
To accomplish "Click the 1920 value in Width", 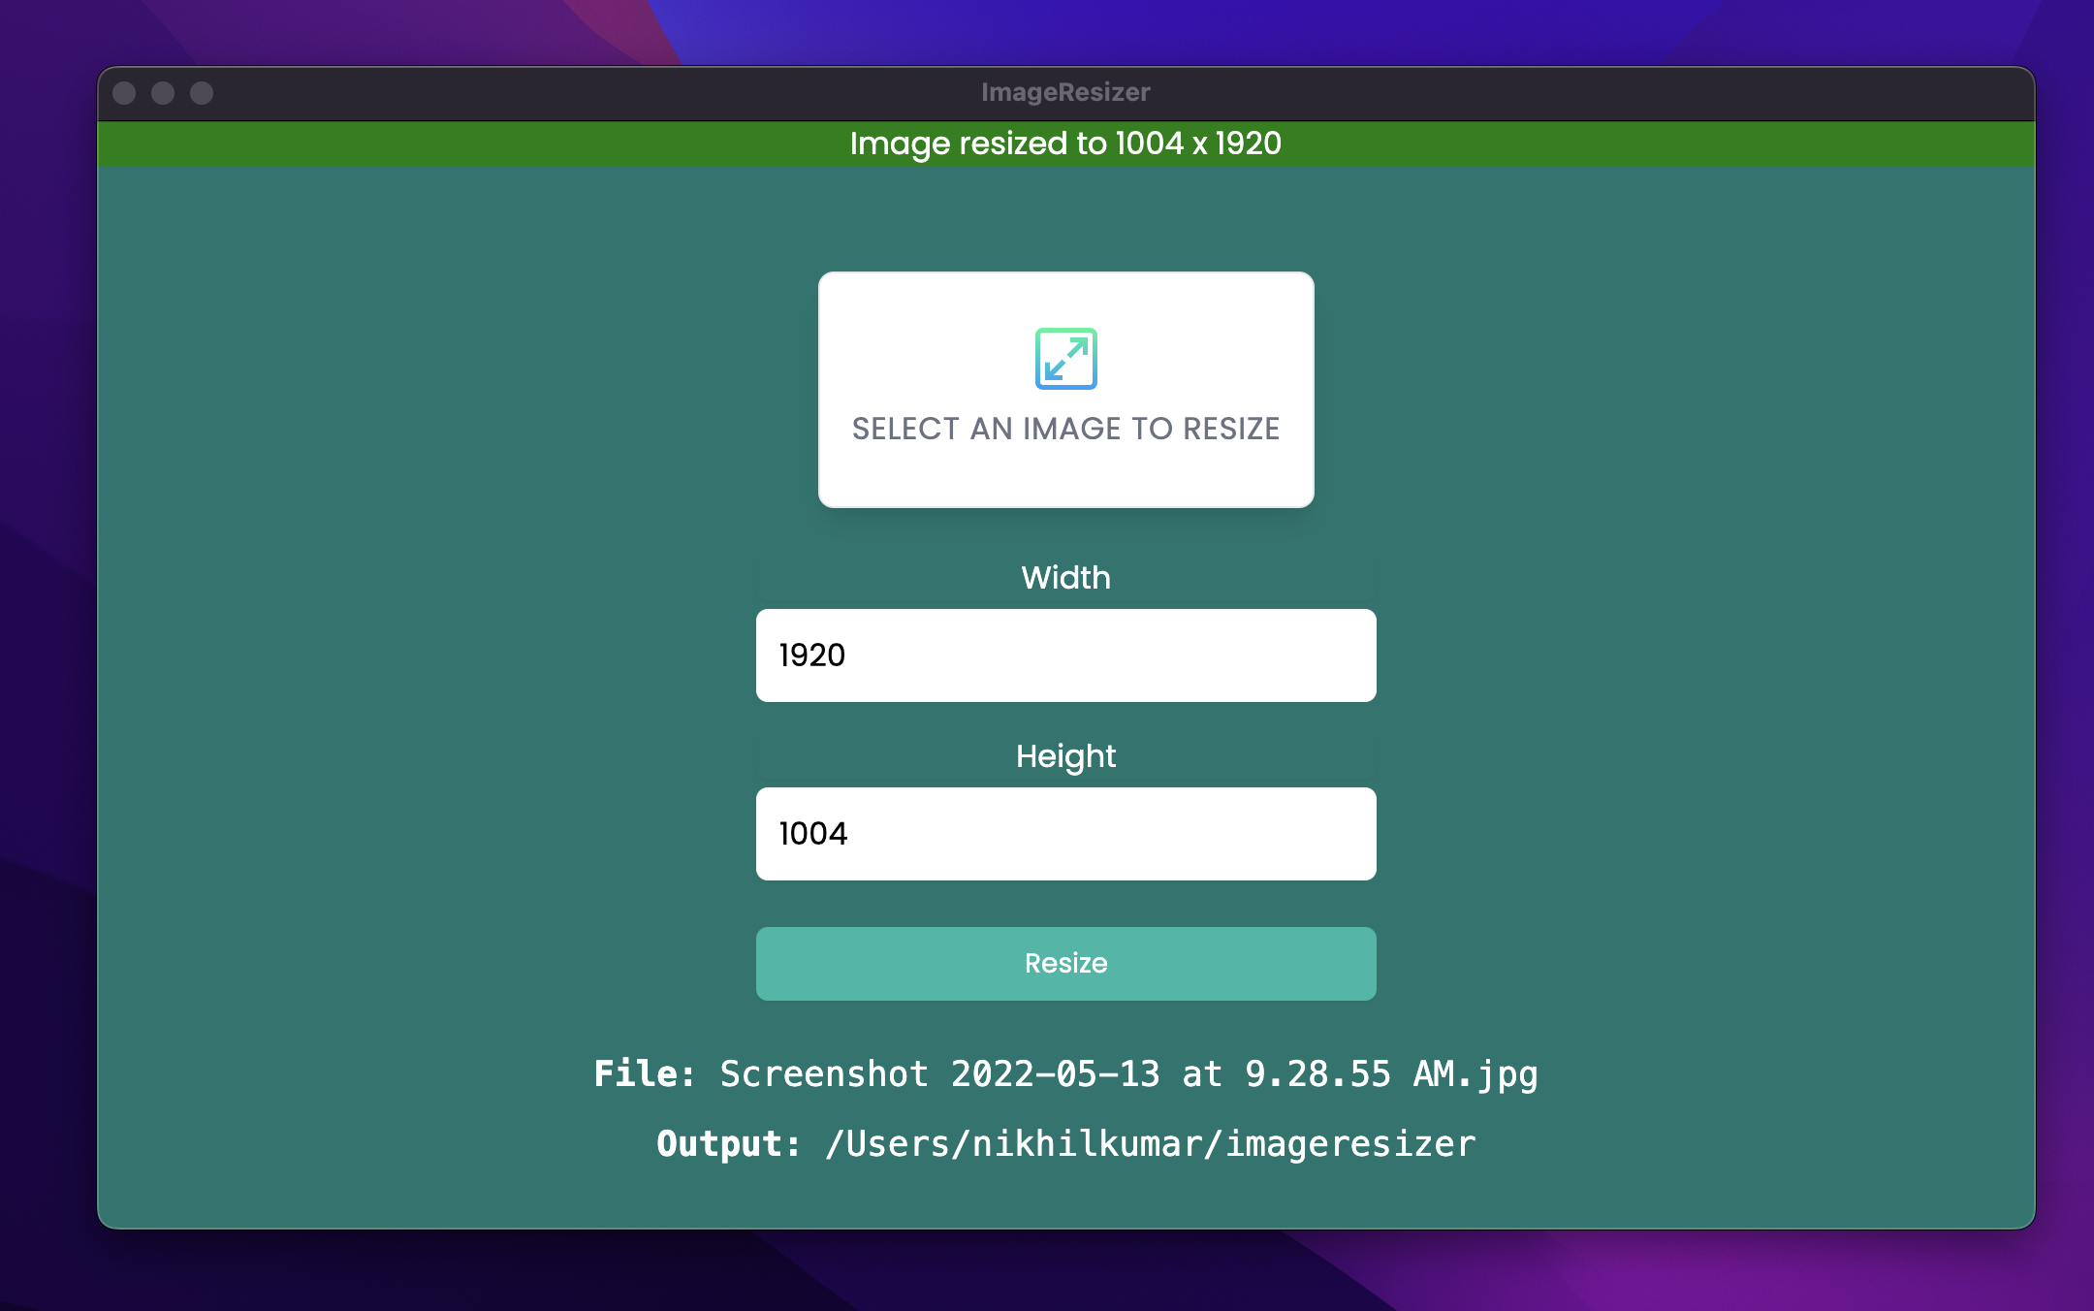I will [812, 655].
